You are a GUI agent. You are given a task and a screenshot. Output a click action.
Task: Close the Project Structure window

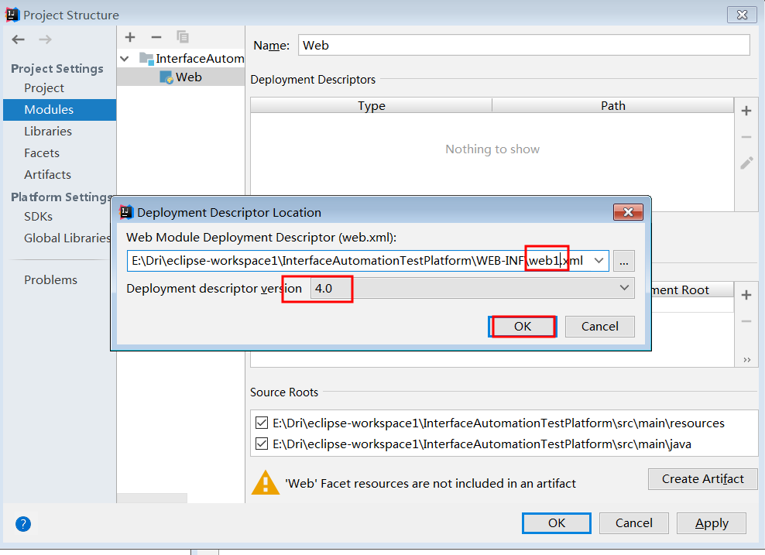tap(742, 15)
